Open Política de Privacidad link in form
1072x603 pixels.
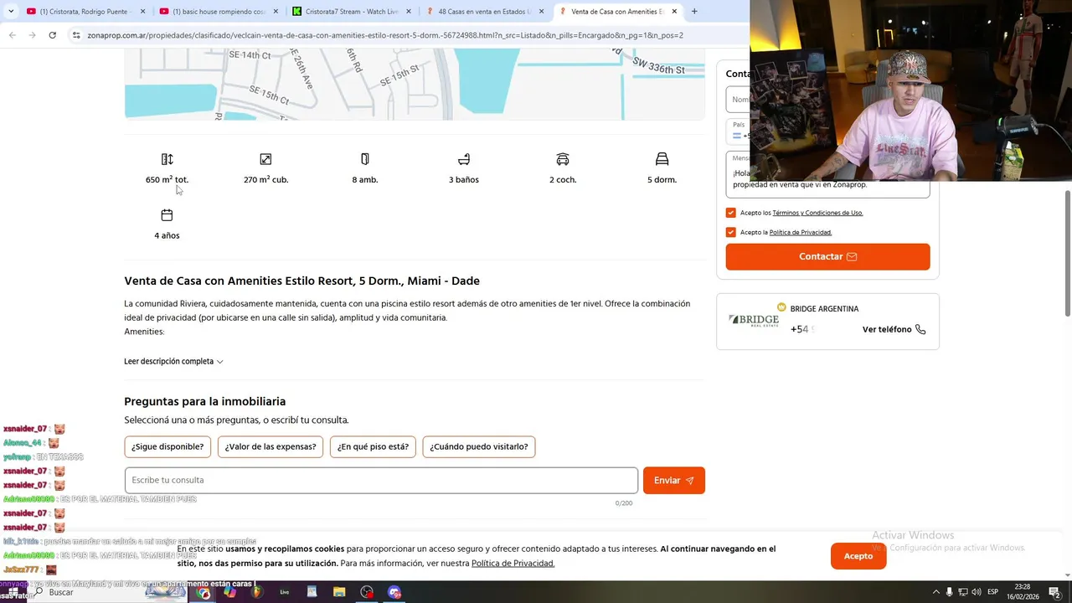click(x=801, y=232)
